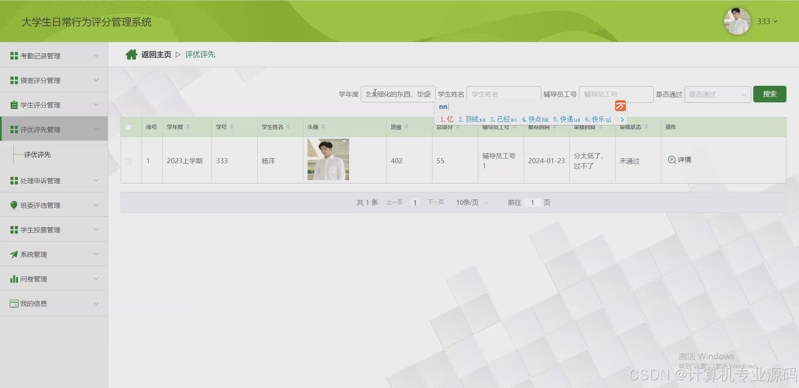Select IME candidate 5 快递
Viewport: 799px width, 388px height.
tap(566, 119)
